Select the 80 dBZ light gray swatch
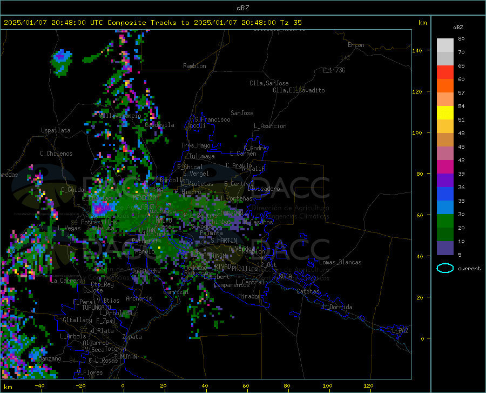Image resolution: width=486 pixels, height=393 pixels. pyautogui.click(x=445, y=45)
